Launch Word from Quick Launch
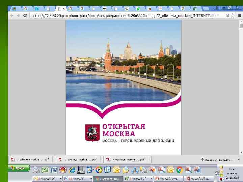Viewport: 243px width, 182px height. pyautogui.click(x=54, y=170)
